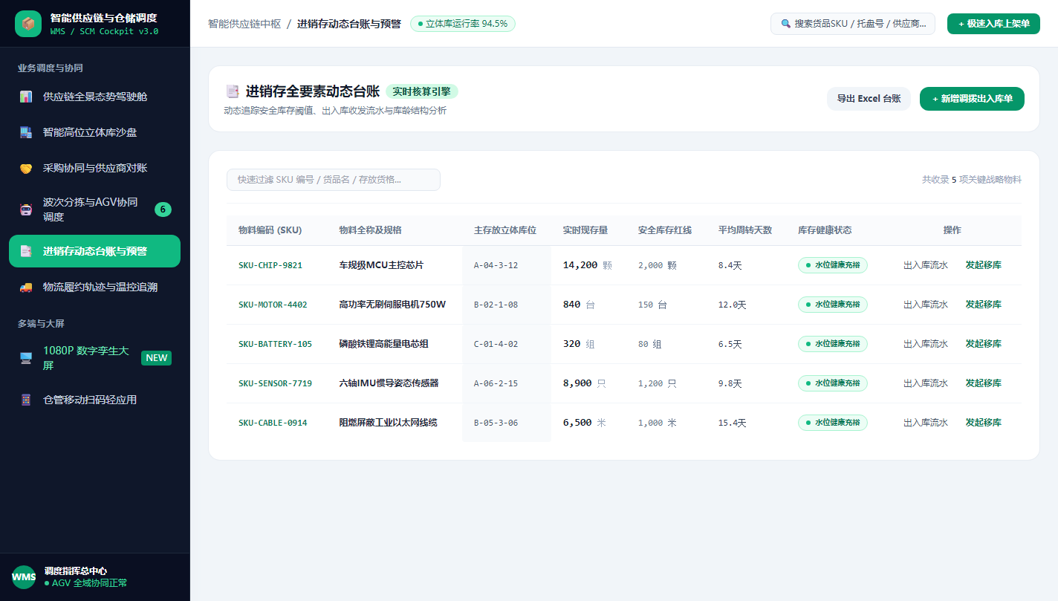The image size is (1058, 601).
Task: Open 出入库流水 for SKU-BATTERY-105
Action: [926, 344]
